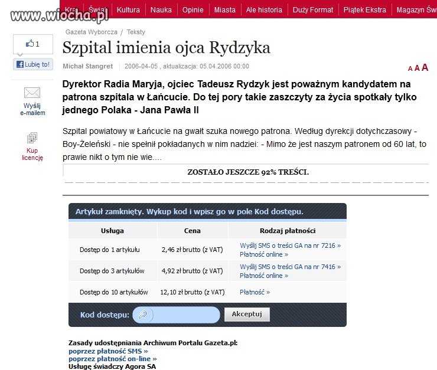Click author name Michał Stangret

pos(88,66)
